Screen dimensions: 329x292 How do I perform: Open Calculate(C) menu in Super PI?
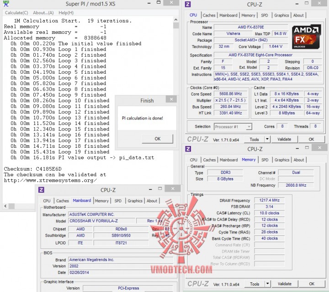click(x=16, y=13)
